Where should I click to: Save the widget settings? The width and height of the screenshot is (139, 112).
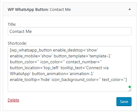pos(124,101)
